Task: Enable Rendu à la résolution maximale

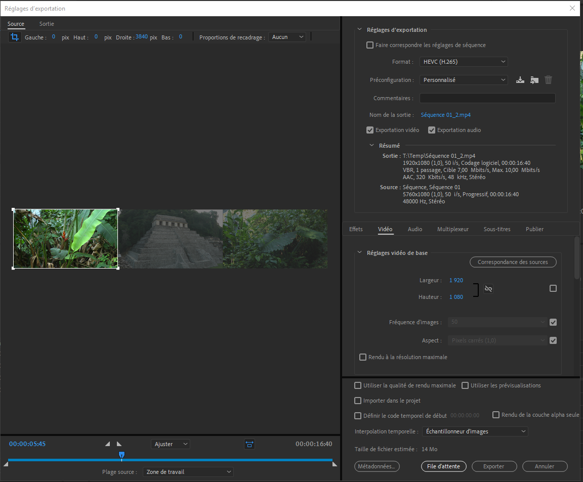Action: [x=363, y=357]
